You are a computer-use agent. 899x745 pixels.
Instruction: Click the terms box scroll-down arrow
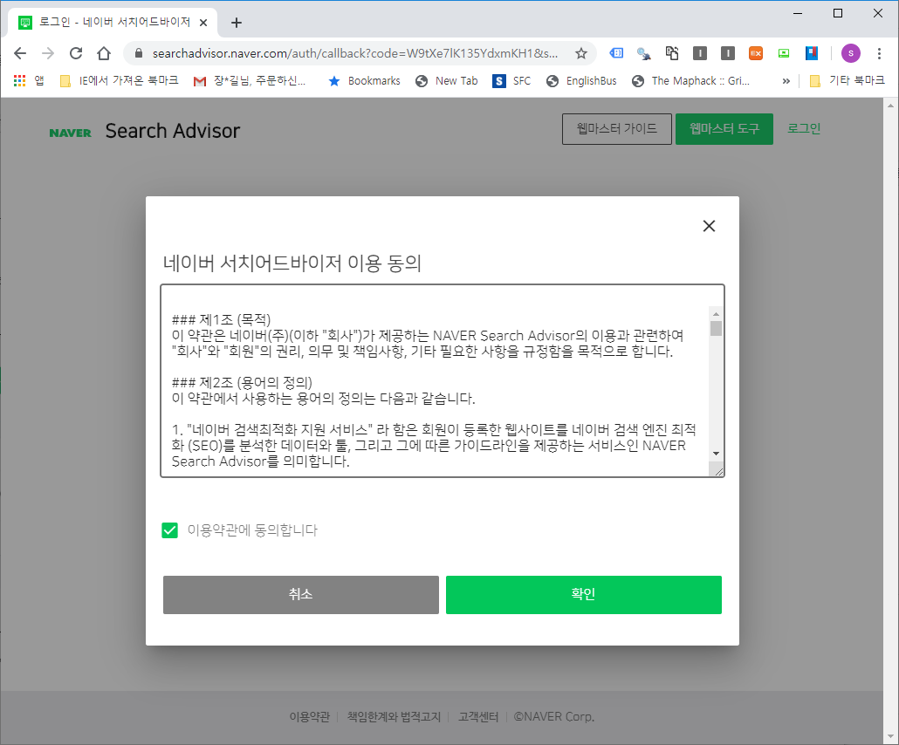[x=716, y=454]
